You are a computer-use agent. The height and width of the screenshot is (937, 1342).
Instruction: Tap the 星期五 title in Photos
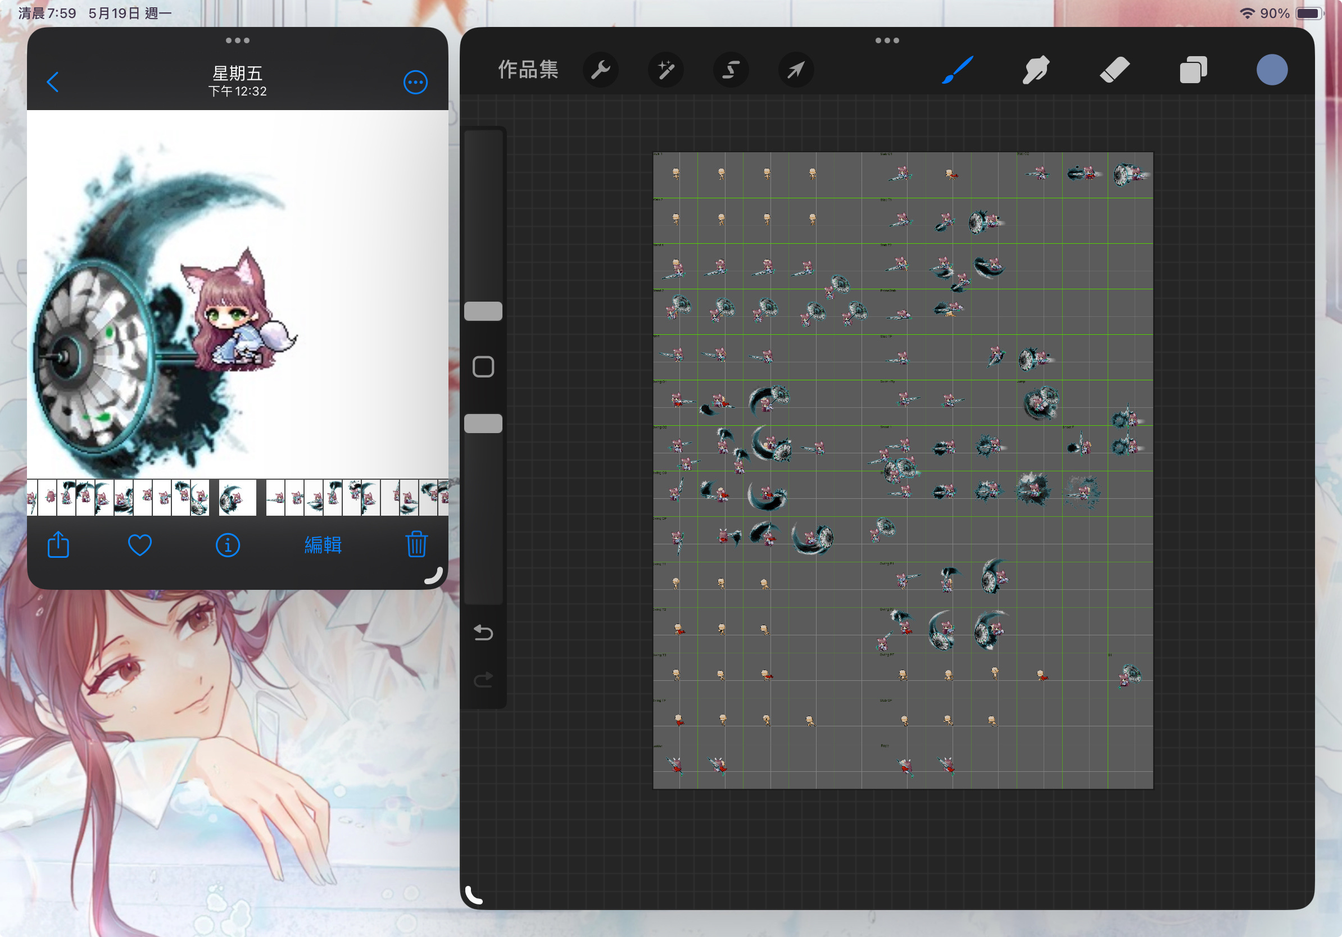tap(237, 74)
